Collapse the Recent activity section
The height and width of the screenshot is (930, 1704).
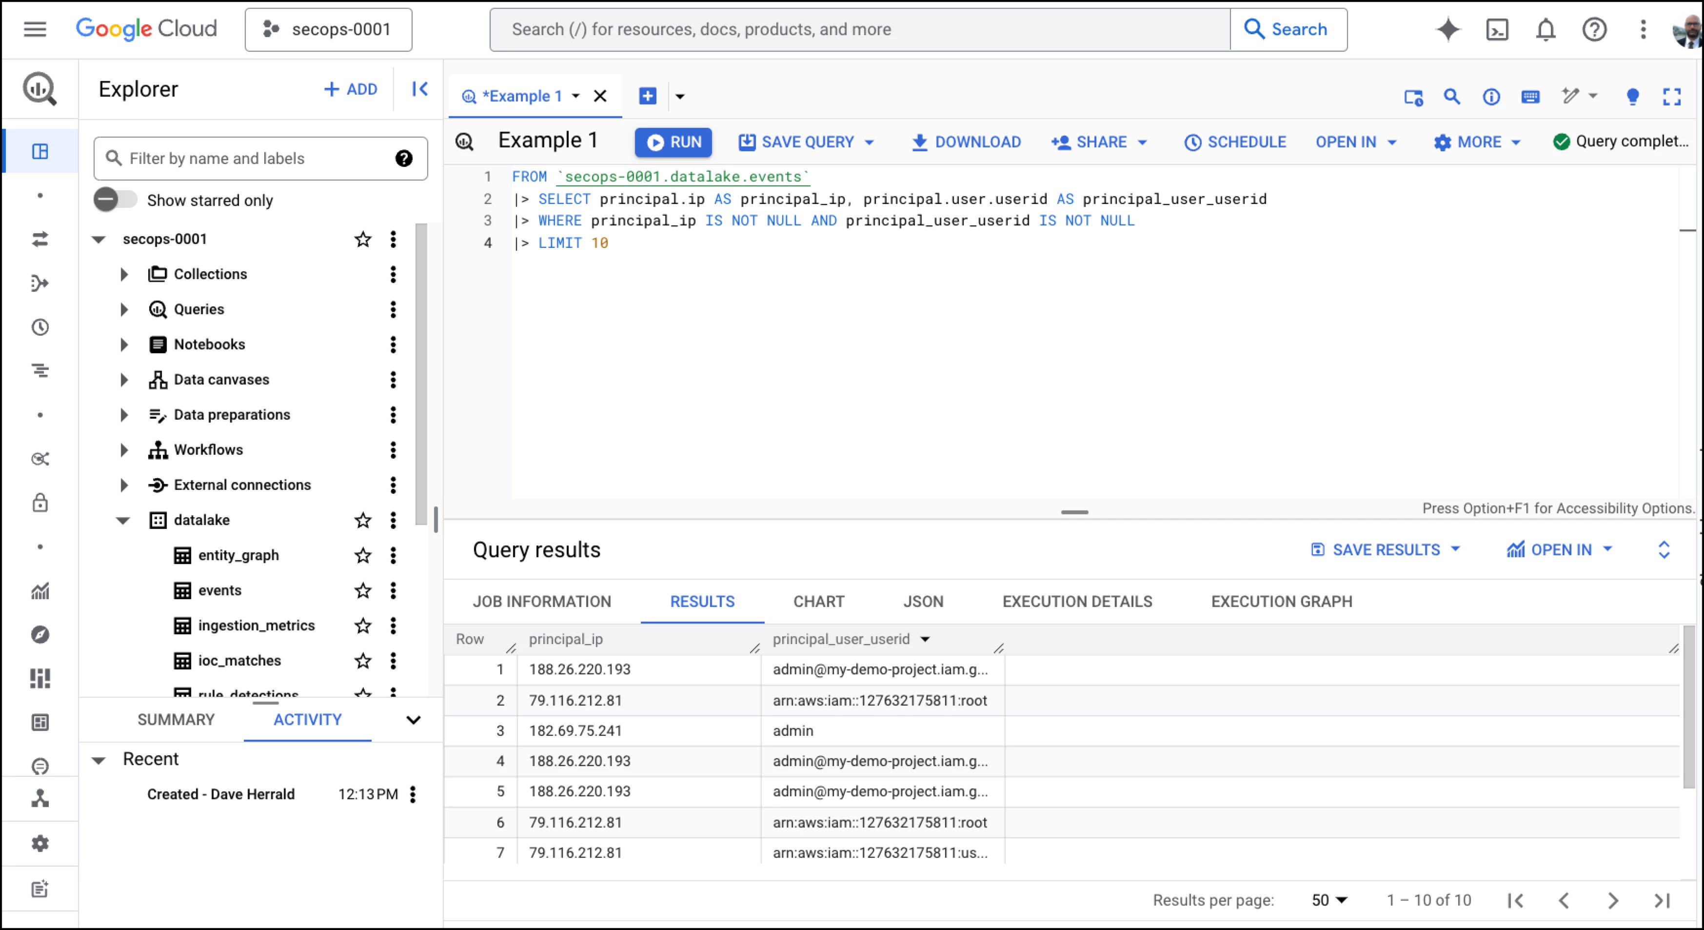pyautogui.click(x=98, y=760)
